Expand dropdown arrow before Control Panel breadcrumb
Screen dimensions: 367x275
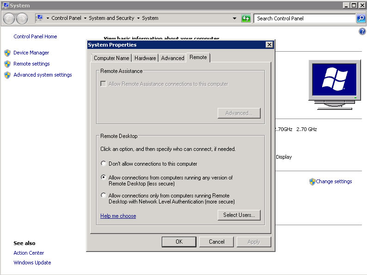[48, 18]
